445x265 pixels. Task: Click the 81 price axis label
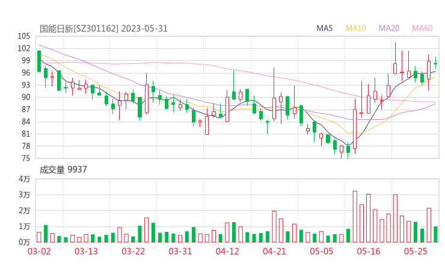pyautogui.click(x=26, y=134)
